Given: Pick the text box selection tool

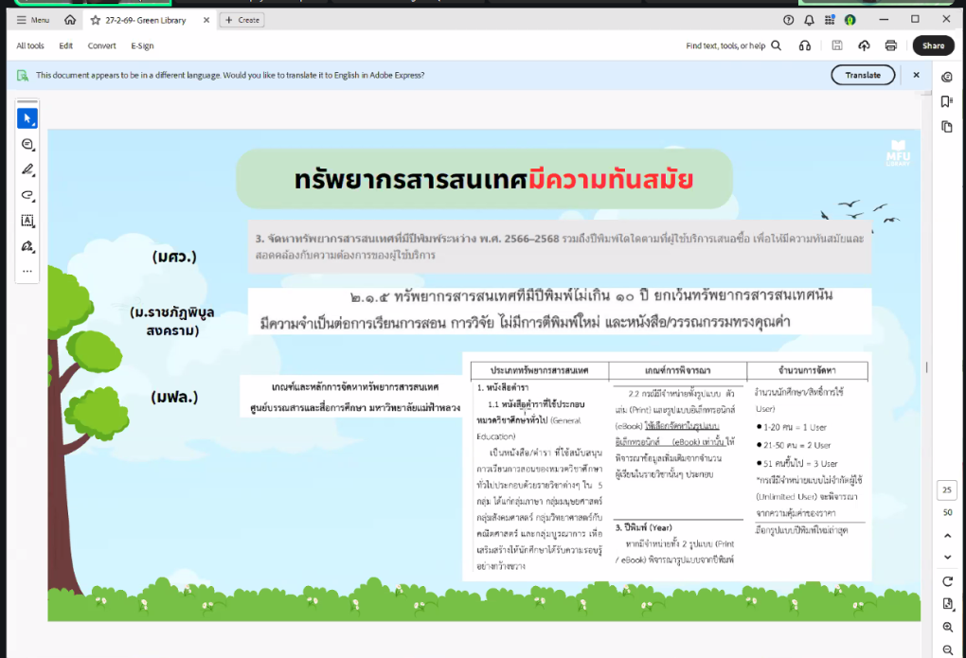Looking at the screenshot, I should 27,221.
